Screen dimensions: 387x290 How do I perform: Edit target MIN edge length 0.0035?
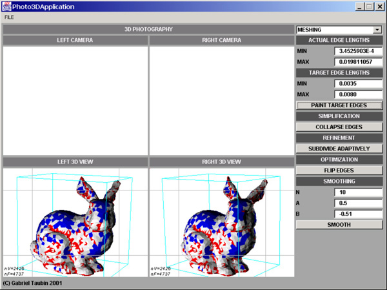tap(359, 83)
